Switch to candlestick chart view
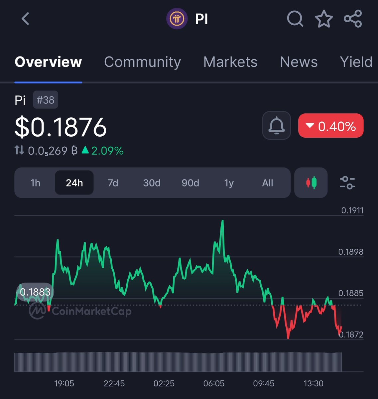The image size is (378, 399). 311,183
